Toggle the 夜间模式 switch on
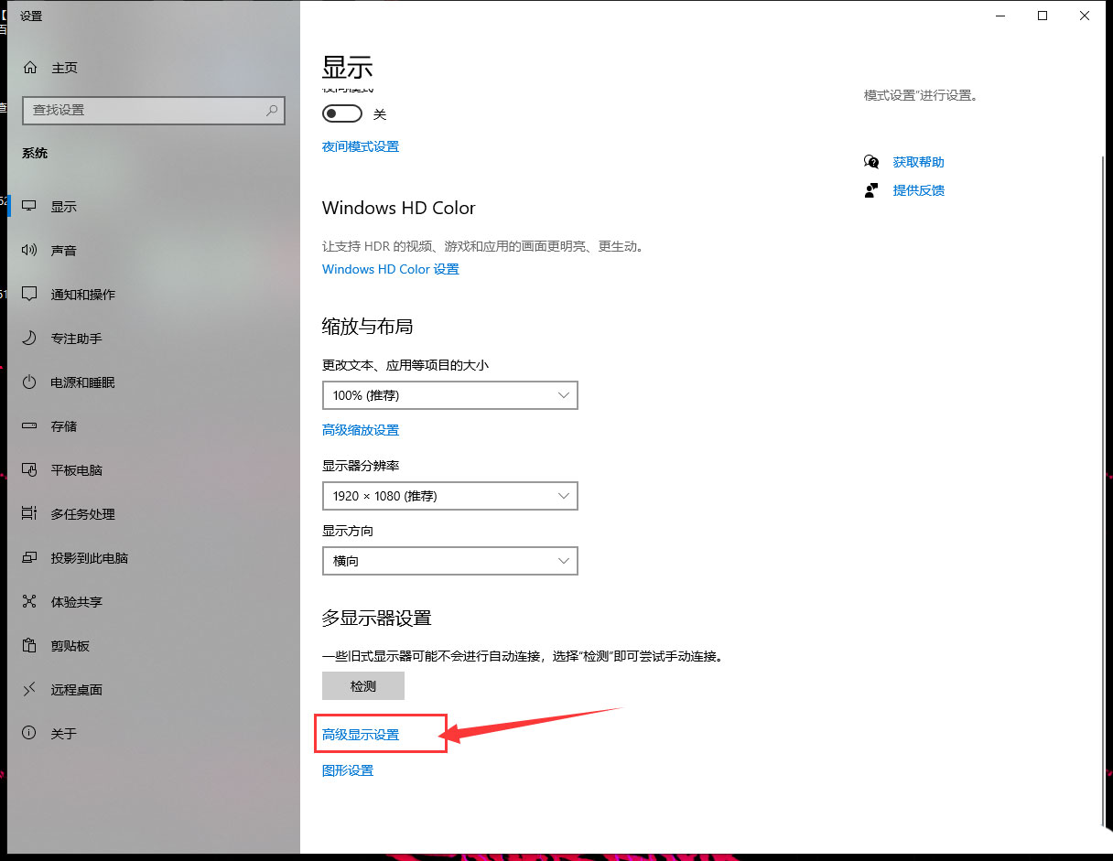The width and height of the screenshot is (1113, 861). tap(342, 113)
